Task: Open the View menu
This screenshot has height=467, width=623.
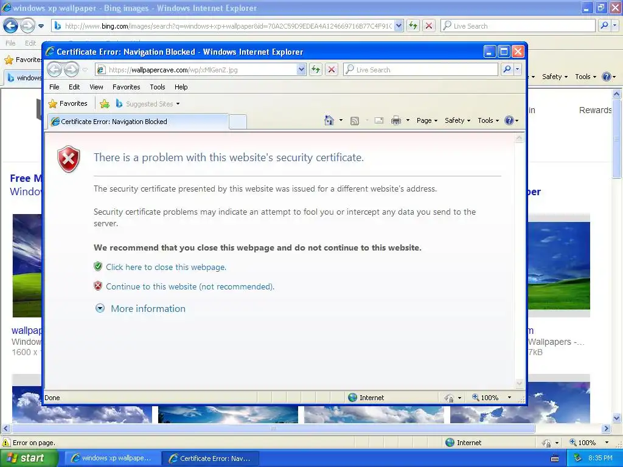Action: (x=96, y=87)
